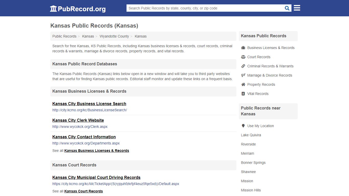The height and width of the screenshot is (196, 349).
Task: See all Kansas Court Records link
Action: tap(84, 191)
